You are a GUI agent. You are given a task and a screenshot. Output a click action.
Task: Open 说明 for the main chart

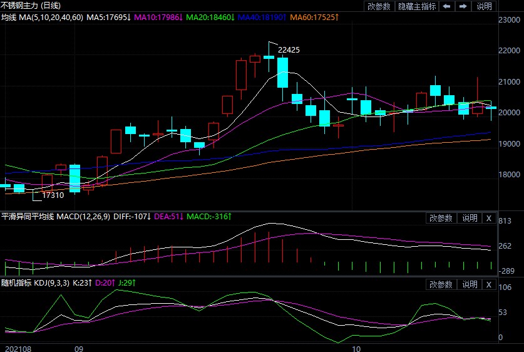(x=485, y=6)
